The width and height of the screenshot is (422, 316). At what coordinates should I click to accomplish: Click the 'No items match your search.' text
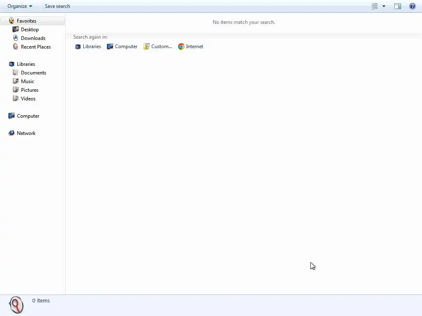244,22
